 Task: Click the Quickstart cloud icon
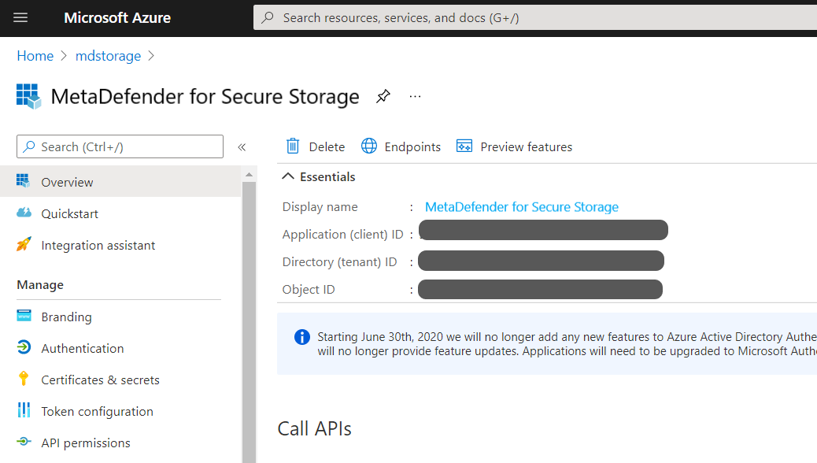pos(24,213)
